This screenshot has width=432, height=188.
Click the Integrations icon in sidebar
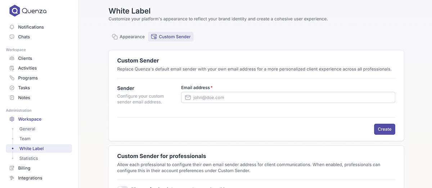pos(12,178)
